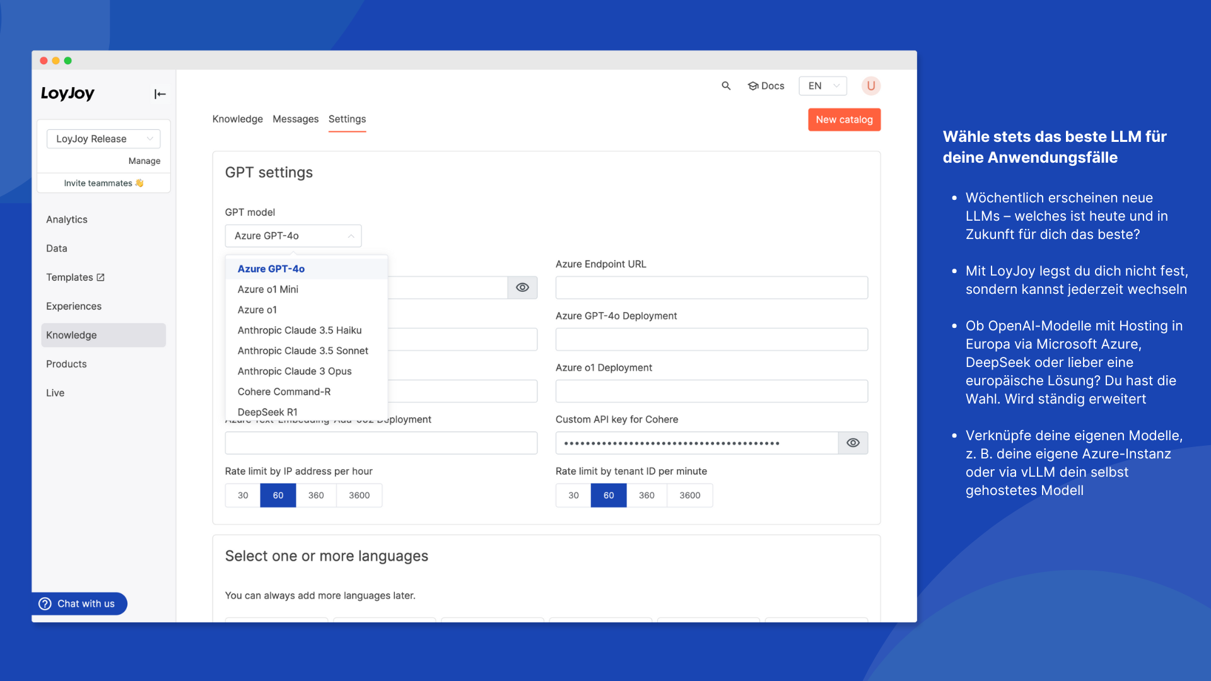Click the Azure Endpoint URL input field
The image size is (1211, 681).
[711, 288]
